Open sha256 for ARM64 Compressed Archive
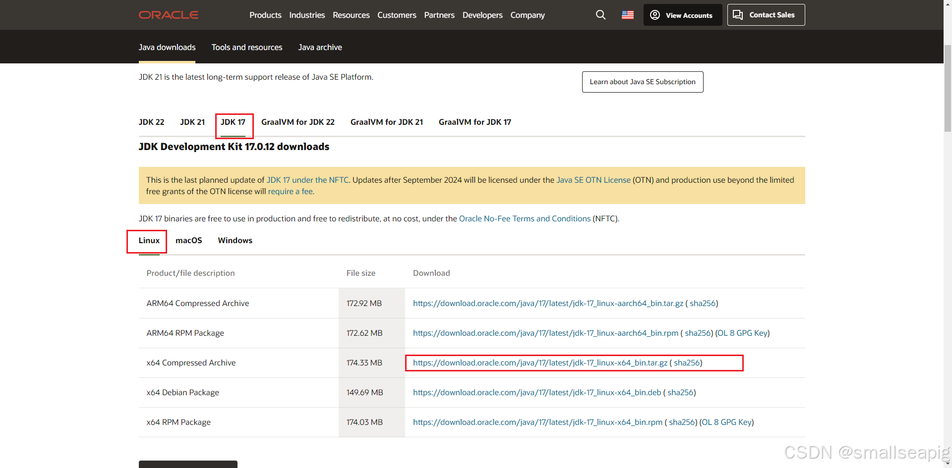The height and width of the screenshot is (468, 952). 703,303
